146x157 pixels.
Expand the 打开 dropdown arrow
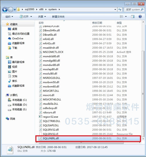tap(31, 17)
